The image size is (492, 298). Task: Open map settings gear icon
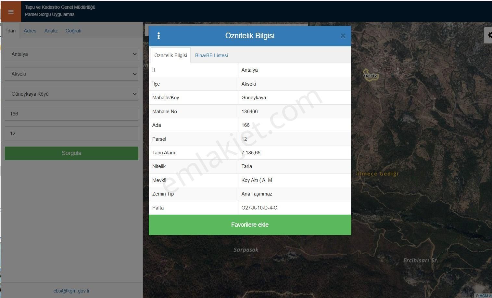489,35
